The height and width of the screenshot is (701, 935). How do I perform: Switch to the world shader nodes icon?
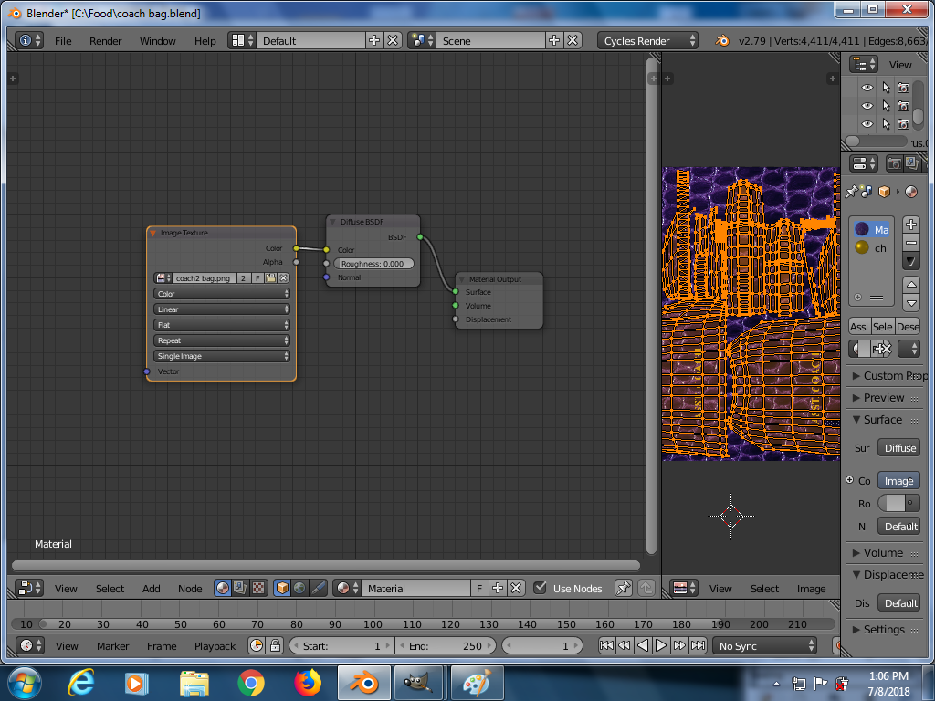coord(300,589)
